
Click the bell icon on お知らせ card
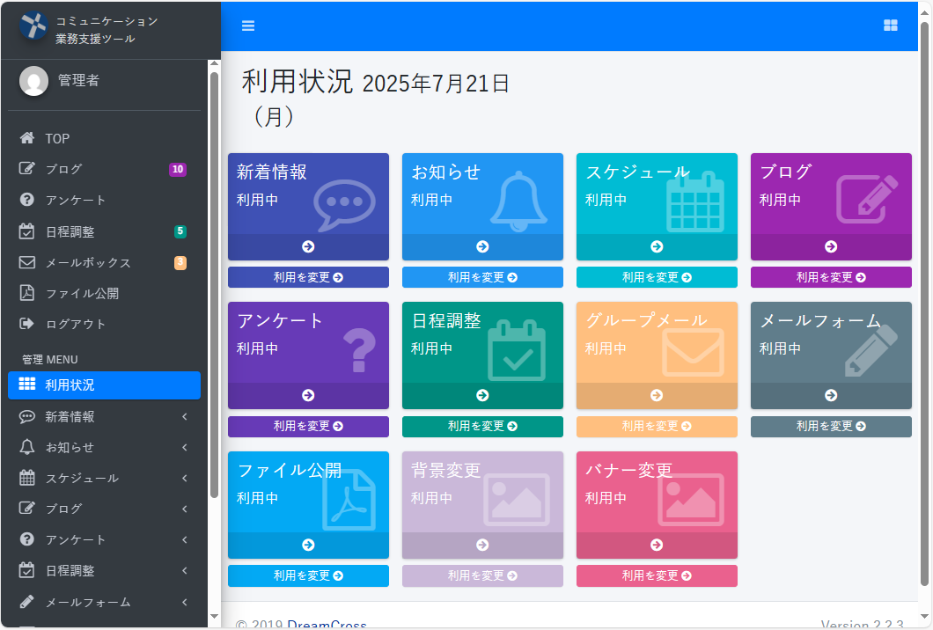518,201
